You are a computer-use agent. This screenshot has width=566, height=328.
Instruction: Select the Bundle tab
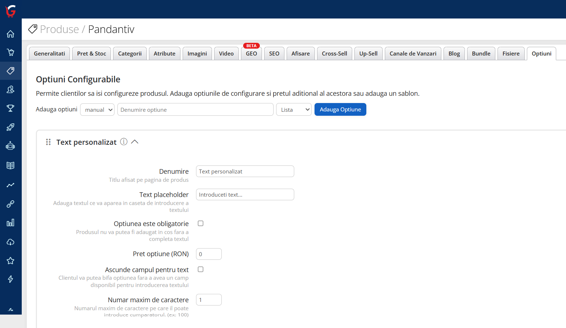coord(481,53)
